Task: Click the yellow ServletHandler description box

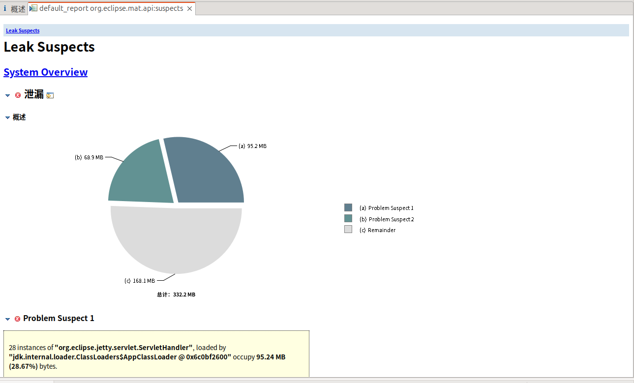Action: 156,354
